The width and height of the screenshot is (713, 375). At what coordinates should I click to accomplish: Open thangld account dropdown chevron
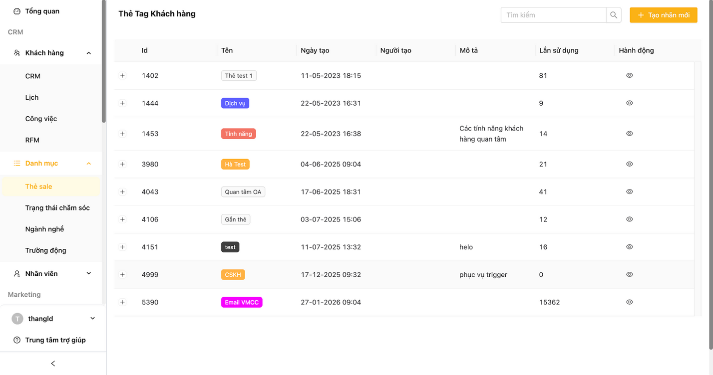point(92,319)
